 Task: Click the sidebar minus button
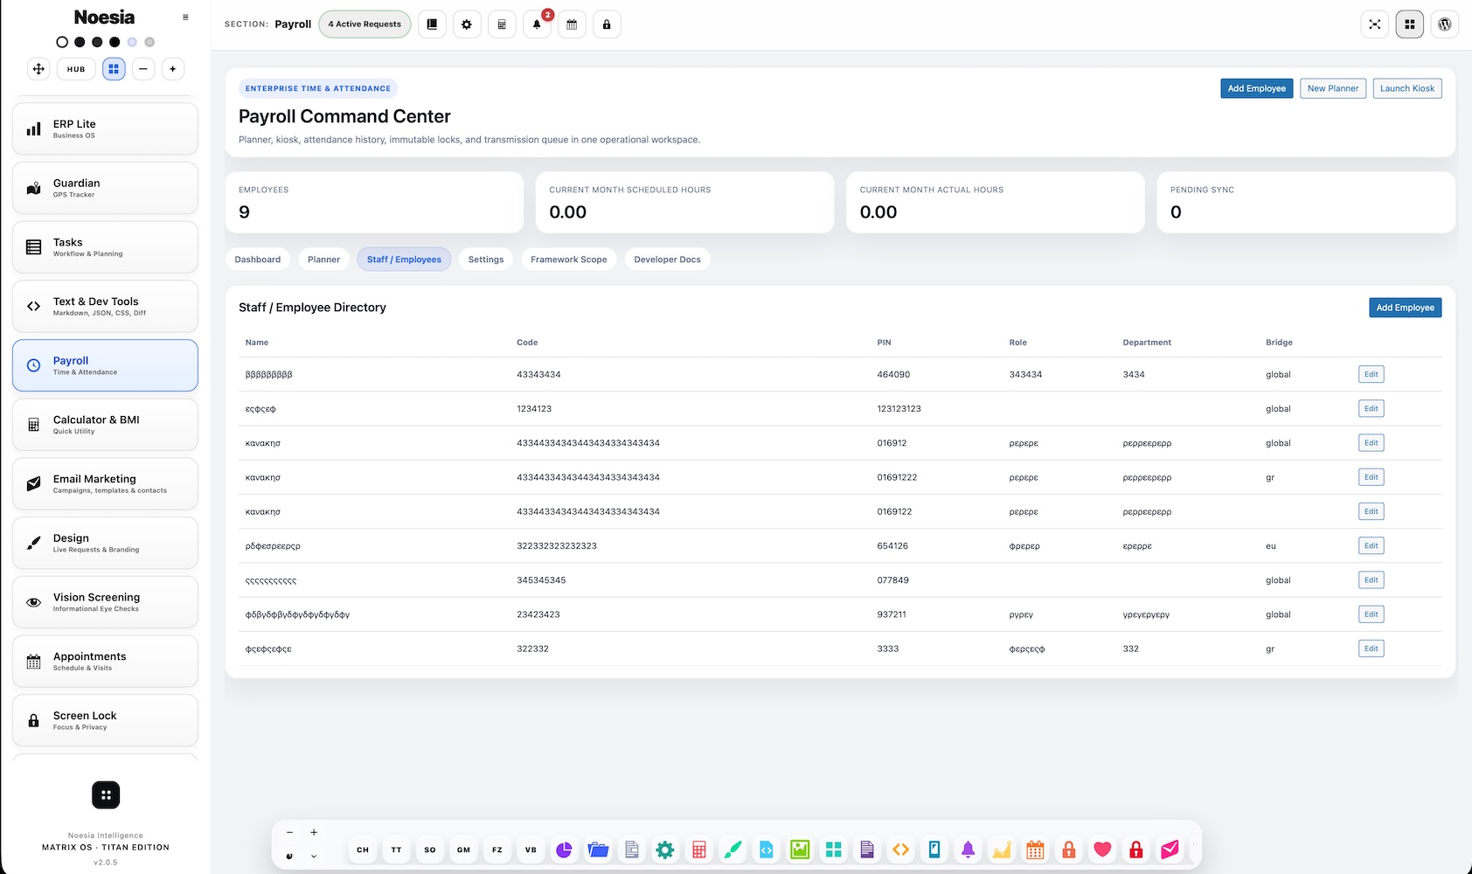click(143, 69)
